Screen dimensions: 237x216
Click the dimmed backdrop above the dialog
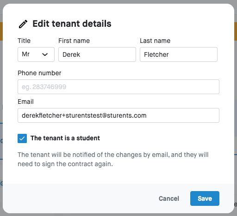118,1
